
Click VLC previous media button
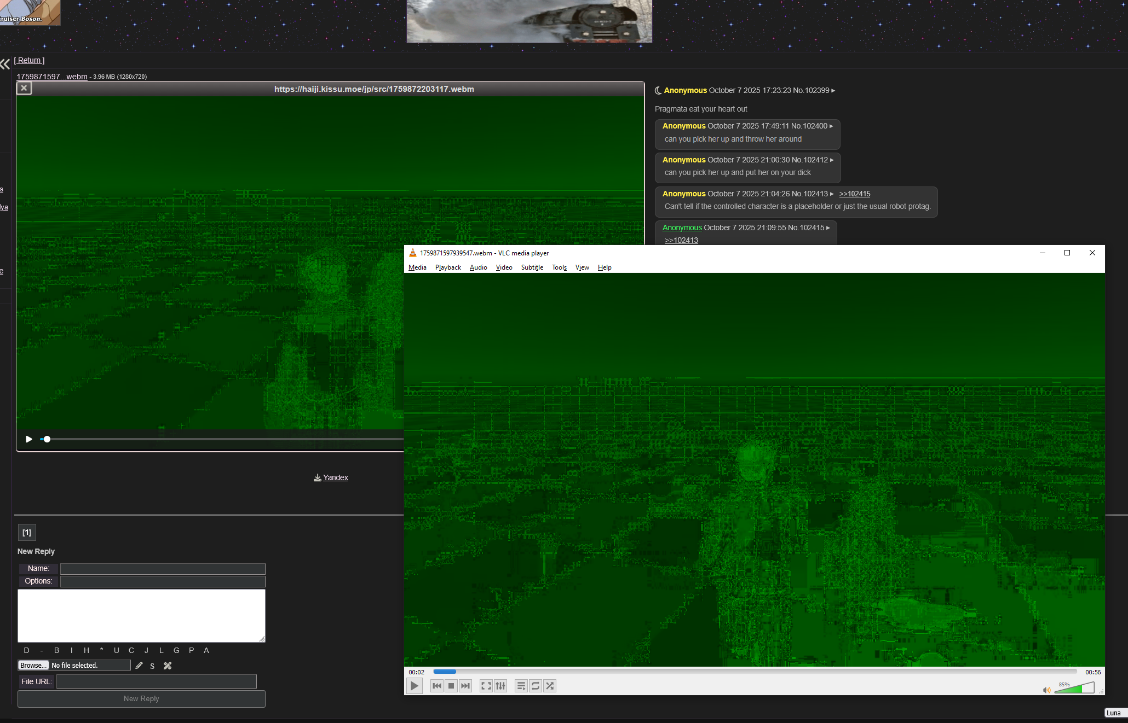click(436, 686)
